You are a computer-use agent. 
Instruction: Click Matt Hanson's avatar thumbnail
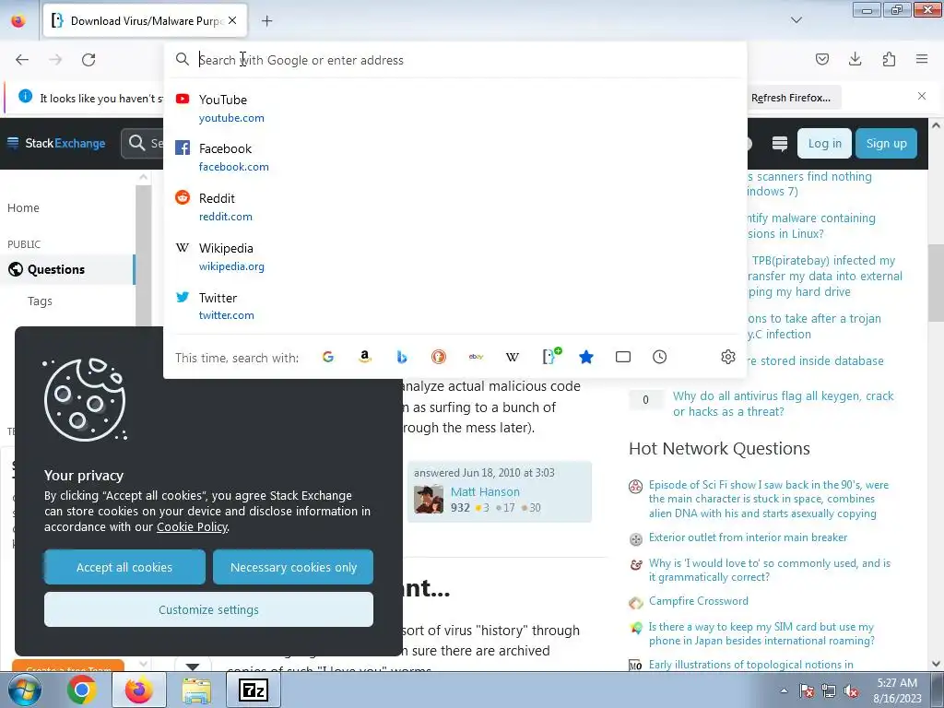pos(429,499)
